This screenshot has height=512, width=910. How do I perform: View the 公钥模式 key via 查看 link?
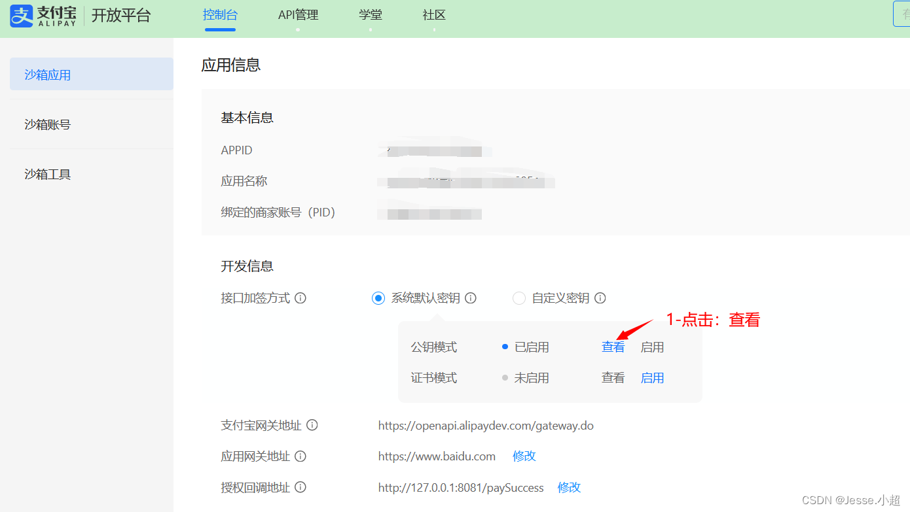pyautogui.click(x=613, y=347)
